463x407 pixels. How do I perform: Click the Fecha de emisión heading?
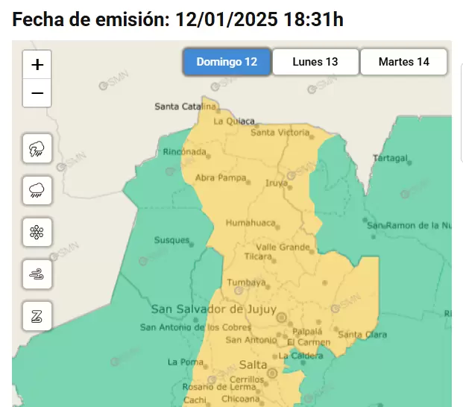tap(177, 19)
